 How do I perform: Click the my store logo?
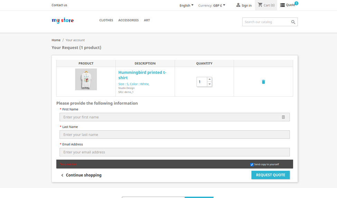[x=63, y=20]
